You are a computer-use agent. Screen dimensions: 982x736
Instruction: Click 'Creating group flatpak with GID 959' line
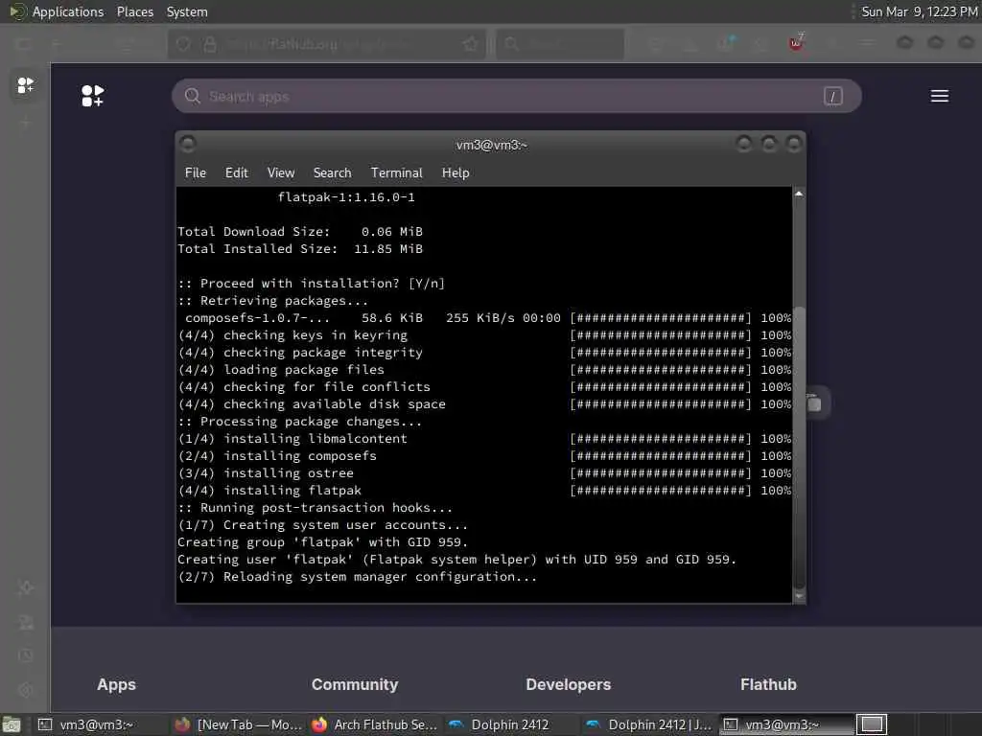click(322, 542)
